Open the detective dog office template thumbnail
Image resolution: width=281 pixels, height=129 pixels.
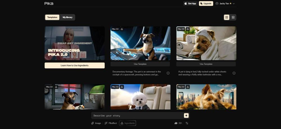(74, 97)
